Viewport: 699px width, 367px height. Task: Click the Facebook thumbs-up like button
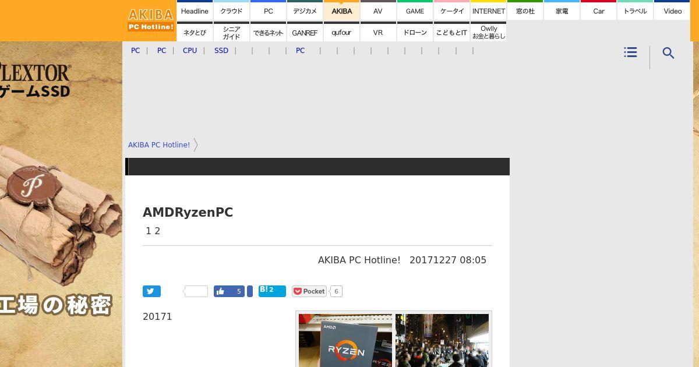click(x=229, y=291)
